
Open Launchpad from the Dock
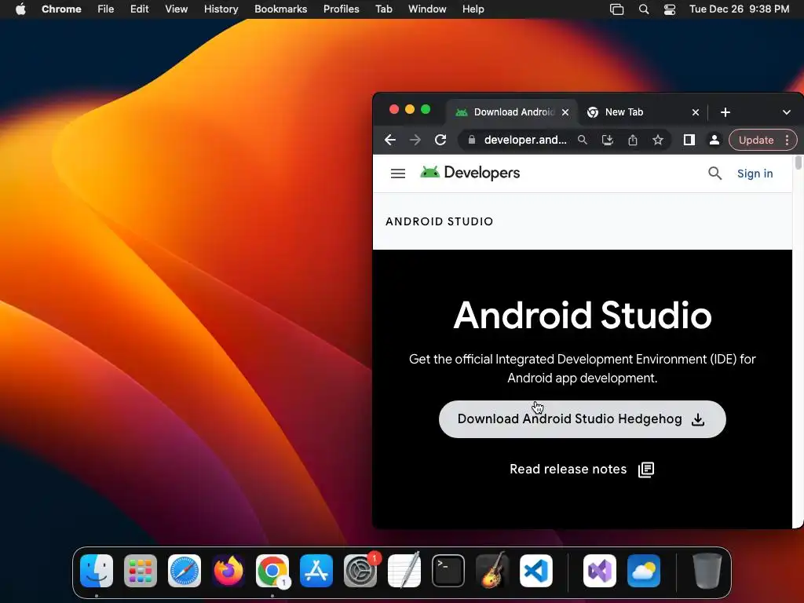pos(141,571)
